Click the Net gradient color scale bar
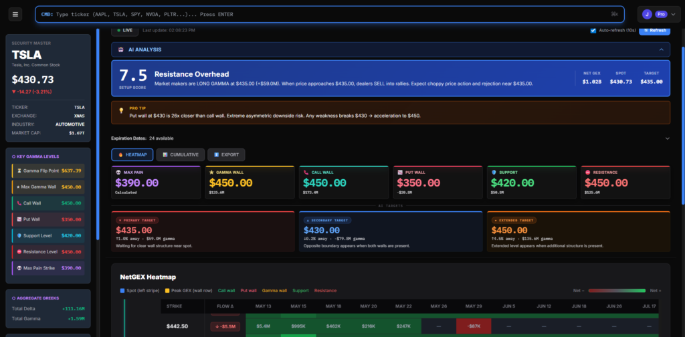Screen dimensions: 685x337 (x=617, y=291)
